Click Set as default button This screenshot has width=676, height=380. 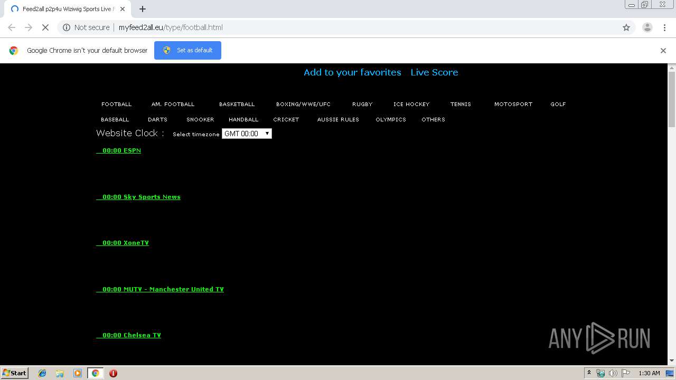pos(187,50)
